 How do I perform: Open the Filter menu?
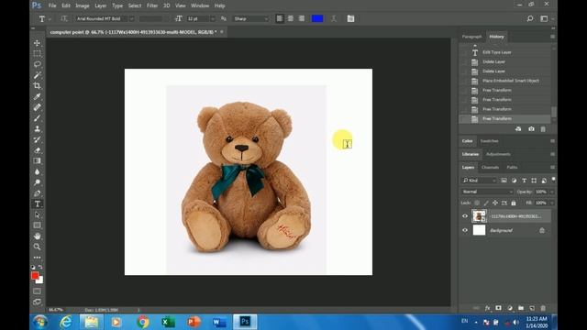click(x=152, y=5)
